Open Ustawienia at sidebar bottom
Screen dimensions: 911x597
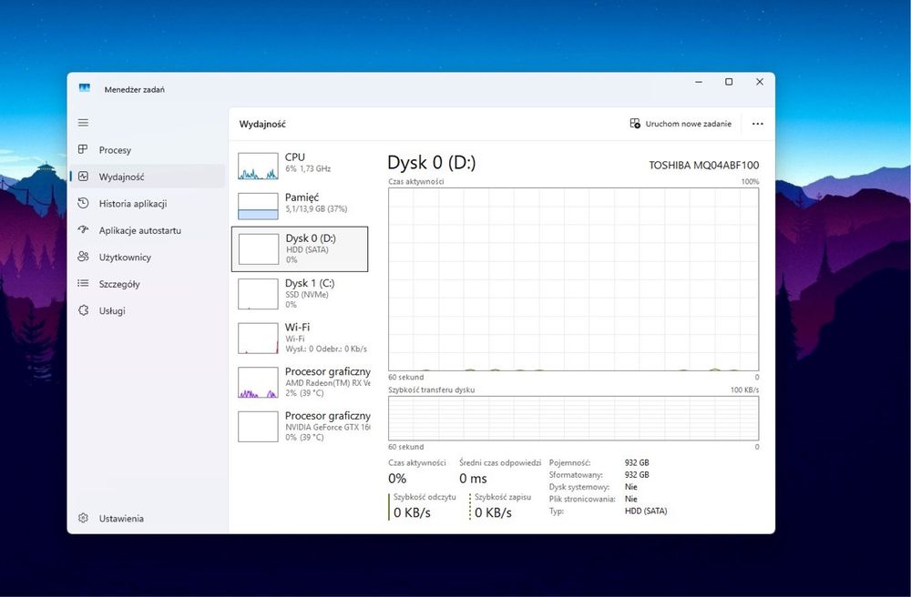click(148, 518)
